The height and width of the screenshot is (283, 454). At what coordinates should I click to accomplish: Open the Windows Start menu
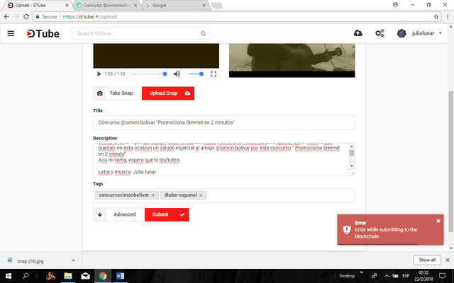tap(9, 276)
